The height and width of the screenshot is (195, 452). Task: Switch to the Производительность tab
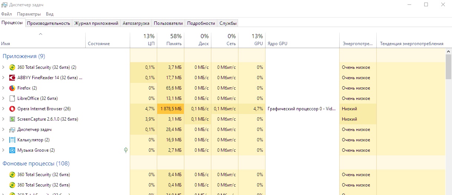[49, 23]
